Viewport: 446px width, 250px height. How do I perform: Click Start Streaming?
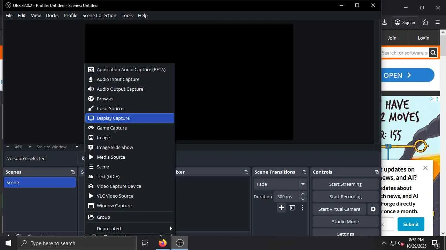tap(345, 184)
